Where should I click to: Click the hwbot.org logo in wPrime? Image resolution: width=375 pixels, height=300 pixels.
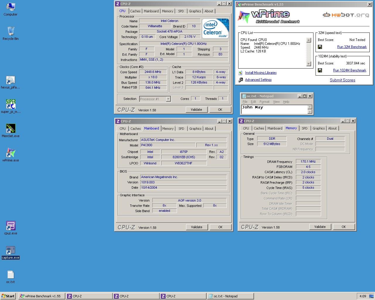346,15
